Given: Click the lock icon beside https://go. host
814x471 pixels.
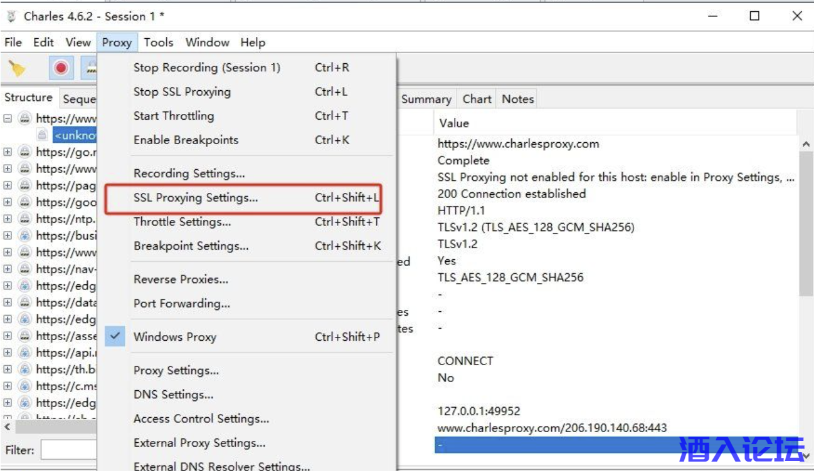Looking at the screenshot, I should click(x=24, y=152).
